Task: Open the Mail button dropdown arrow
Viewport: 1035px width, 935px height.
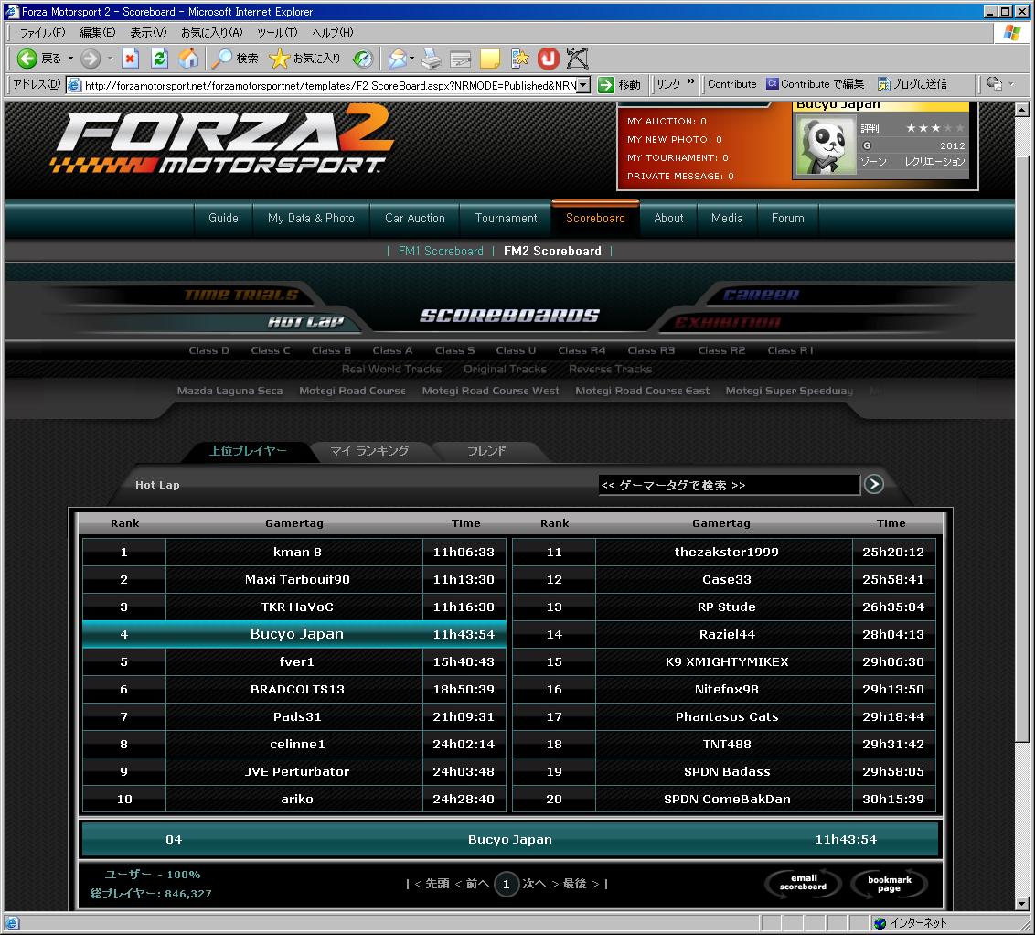Action: [x=411, y=59]
